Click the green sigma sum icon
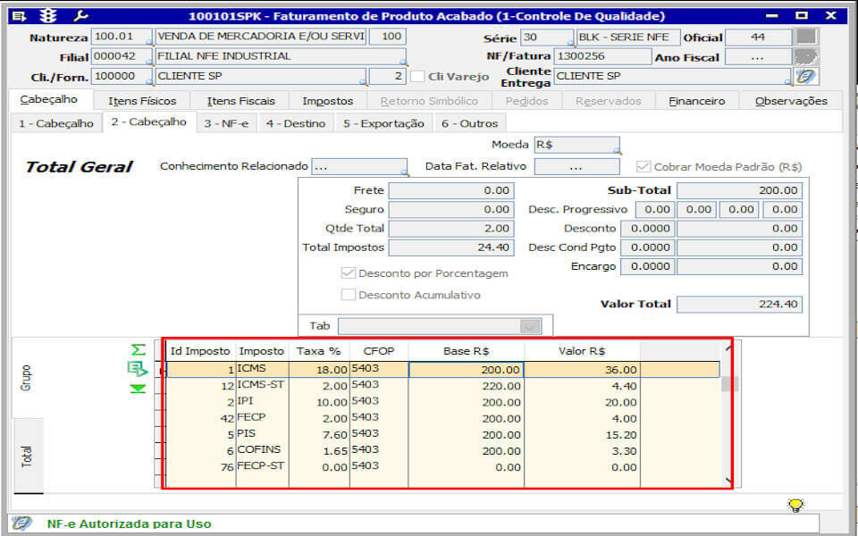 pyautogui.click(x=138, y=349)
